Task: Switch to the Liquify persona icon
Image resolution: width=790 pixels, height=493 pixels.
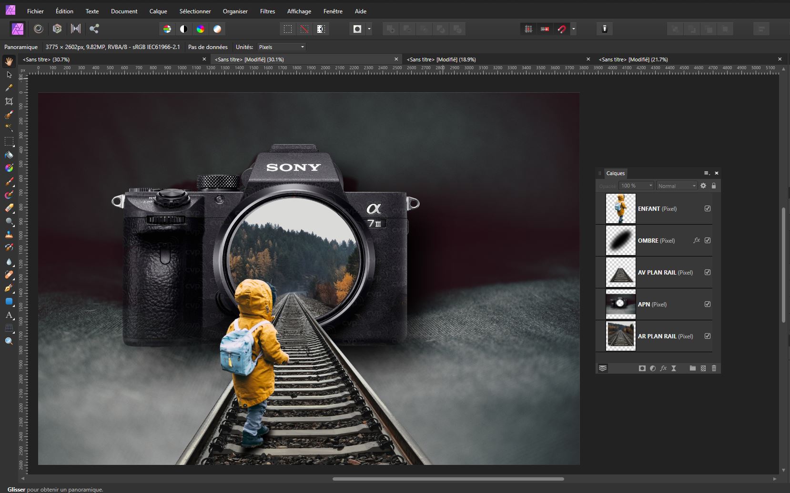Action: [39, 29]
